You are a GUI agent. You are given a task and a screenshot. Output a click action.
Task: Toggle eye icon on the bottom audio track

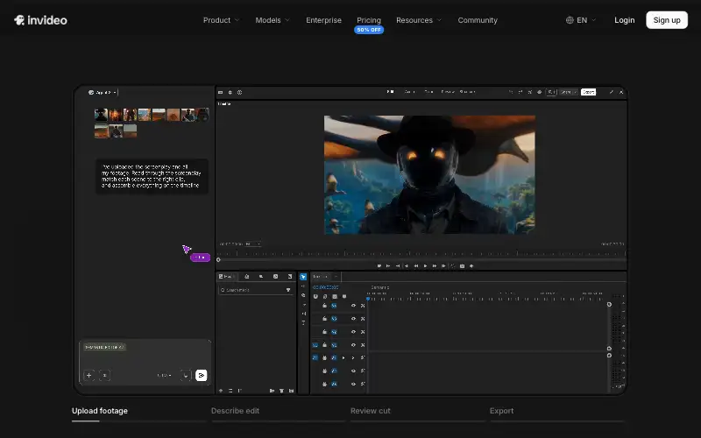click(x=353, y=384)
